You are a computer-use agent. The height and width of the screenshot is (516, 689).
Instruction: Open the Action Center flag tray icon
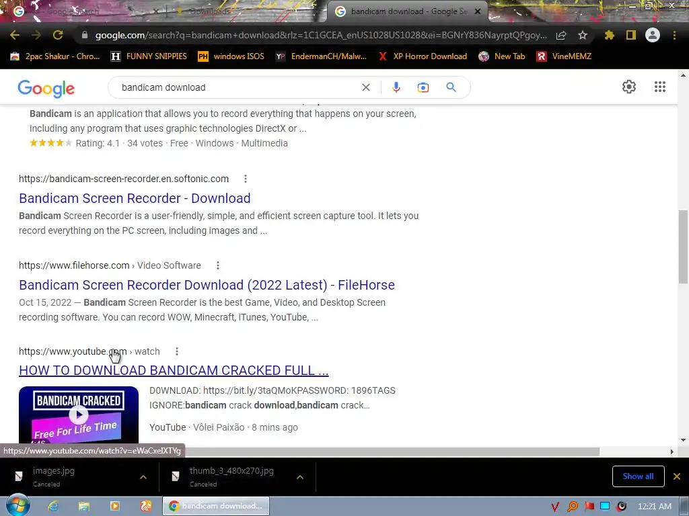[589, 507]
